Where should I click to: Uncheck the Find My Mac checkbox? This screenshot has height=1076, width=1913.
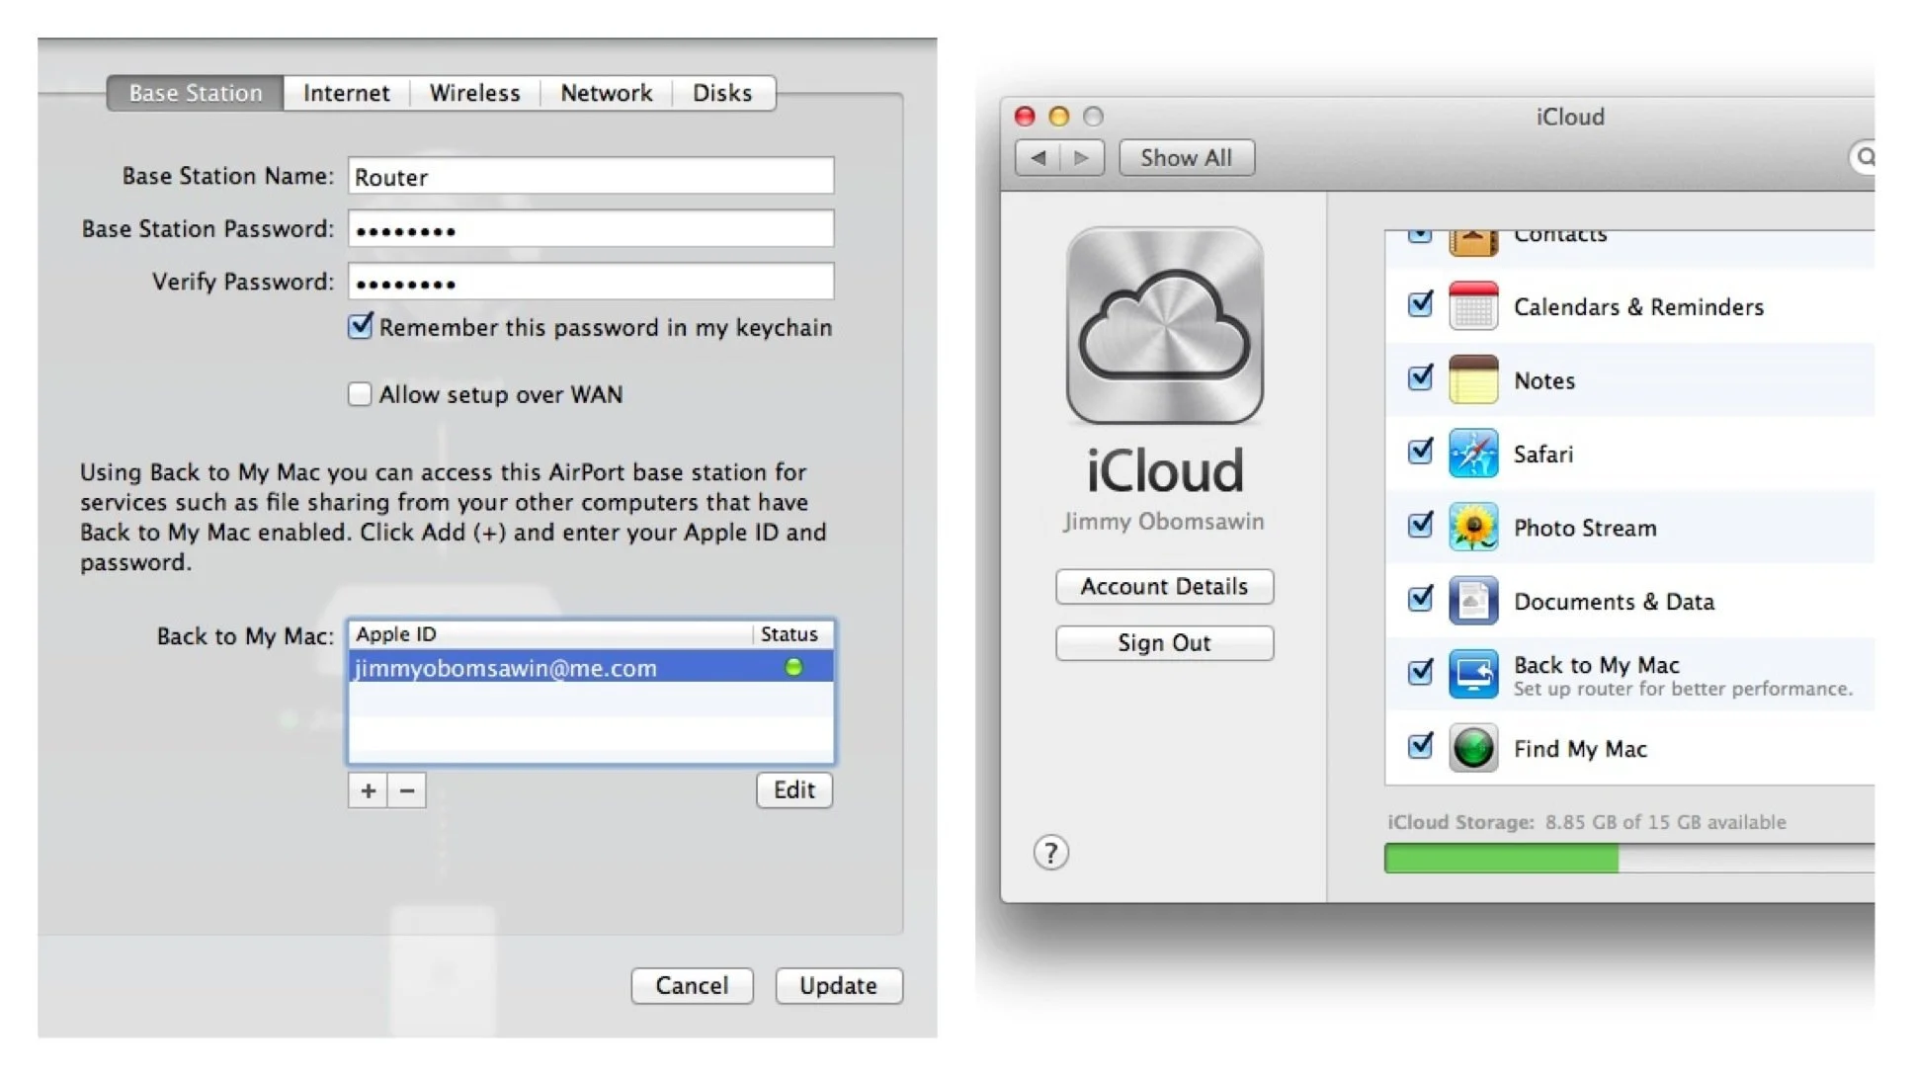[x=1420, y=746]
